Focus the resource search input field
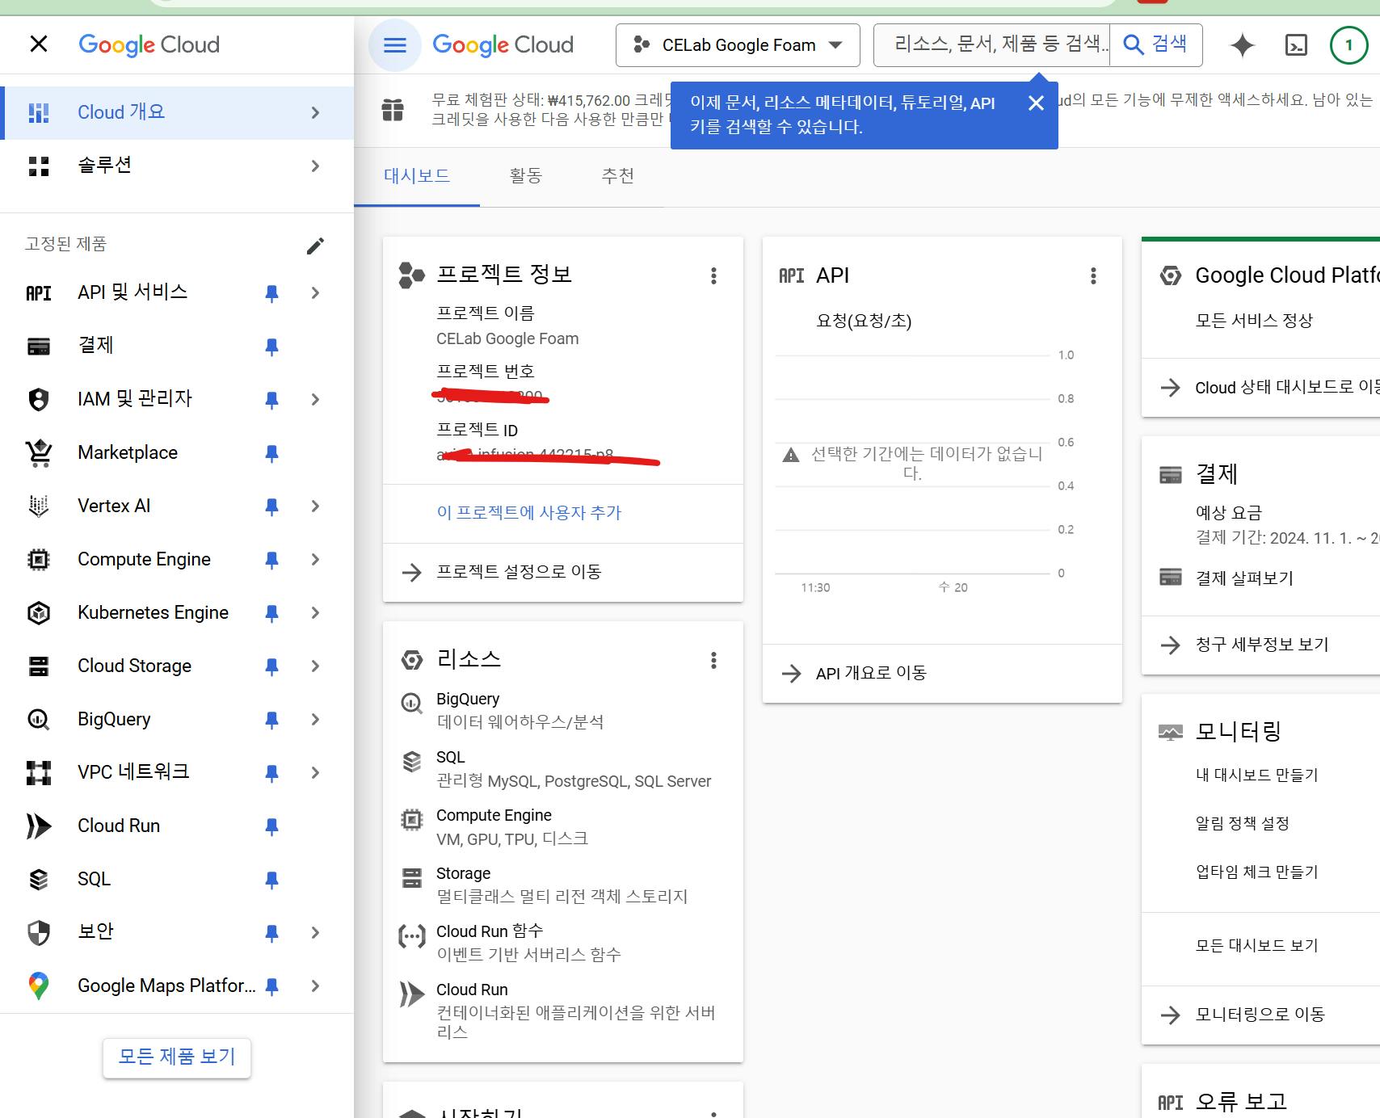This screenshot has height=1118, width=1380. tap(992, 44)
